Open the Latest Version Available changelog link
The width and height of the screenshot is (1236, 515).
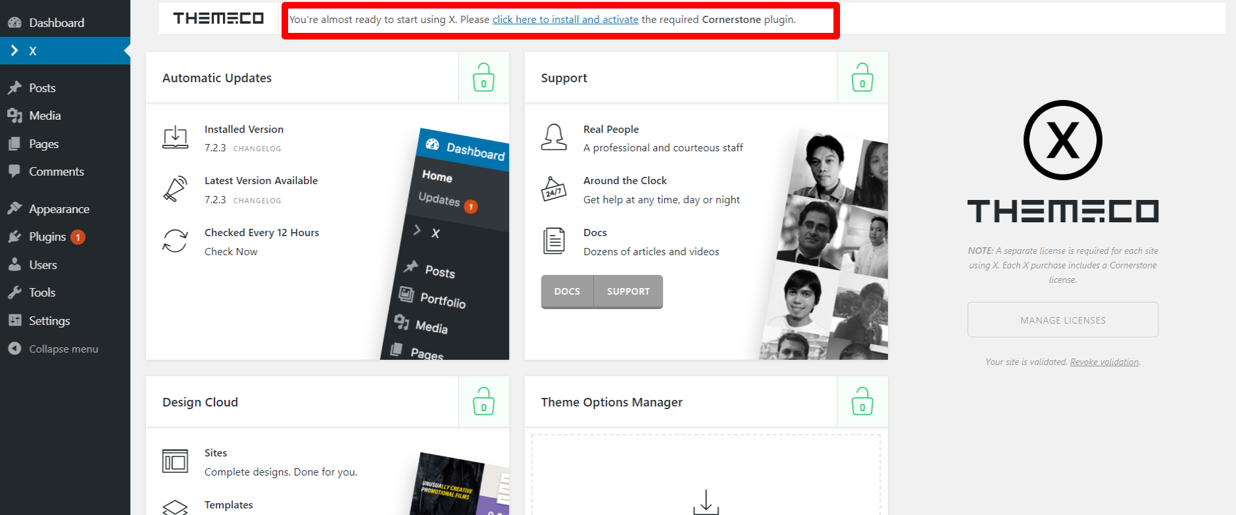pos(257,201)
